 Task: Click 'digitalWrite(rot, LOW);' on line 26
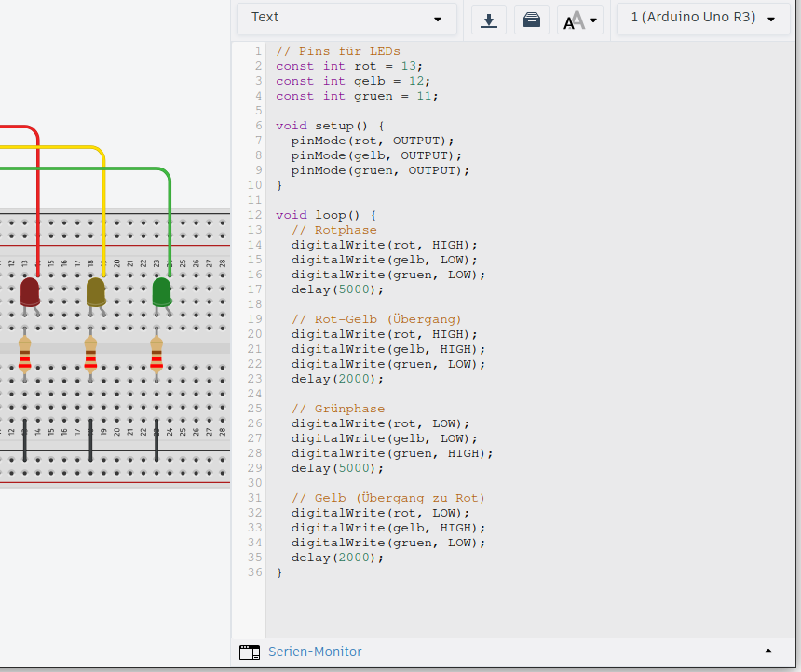click(x=380, y=423)
